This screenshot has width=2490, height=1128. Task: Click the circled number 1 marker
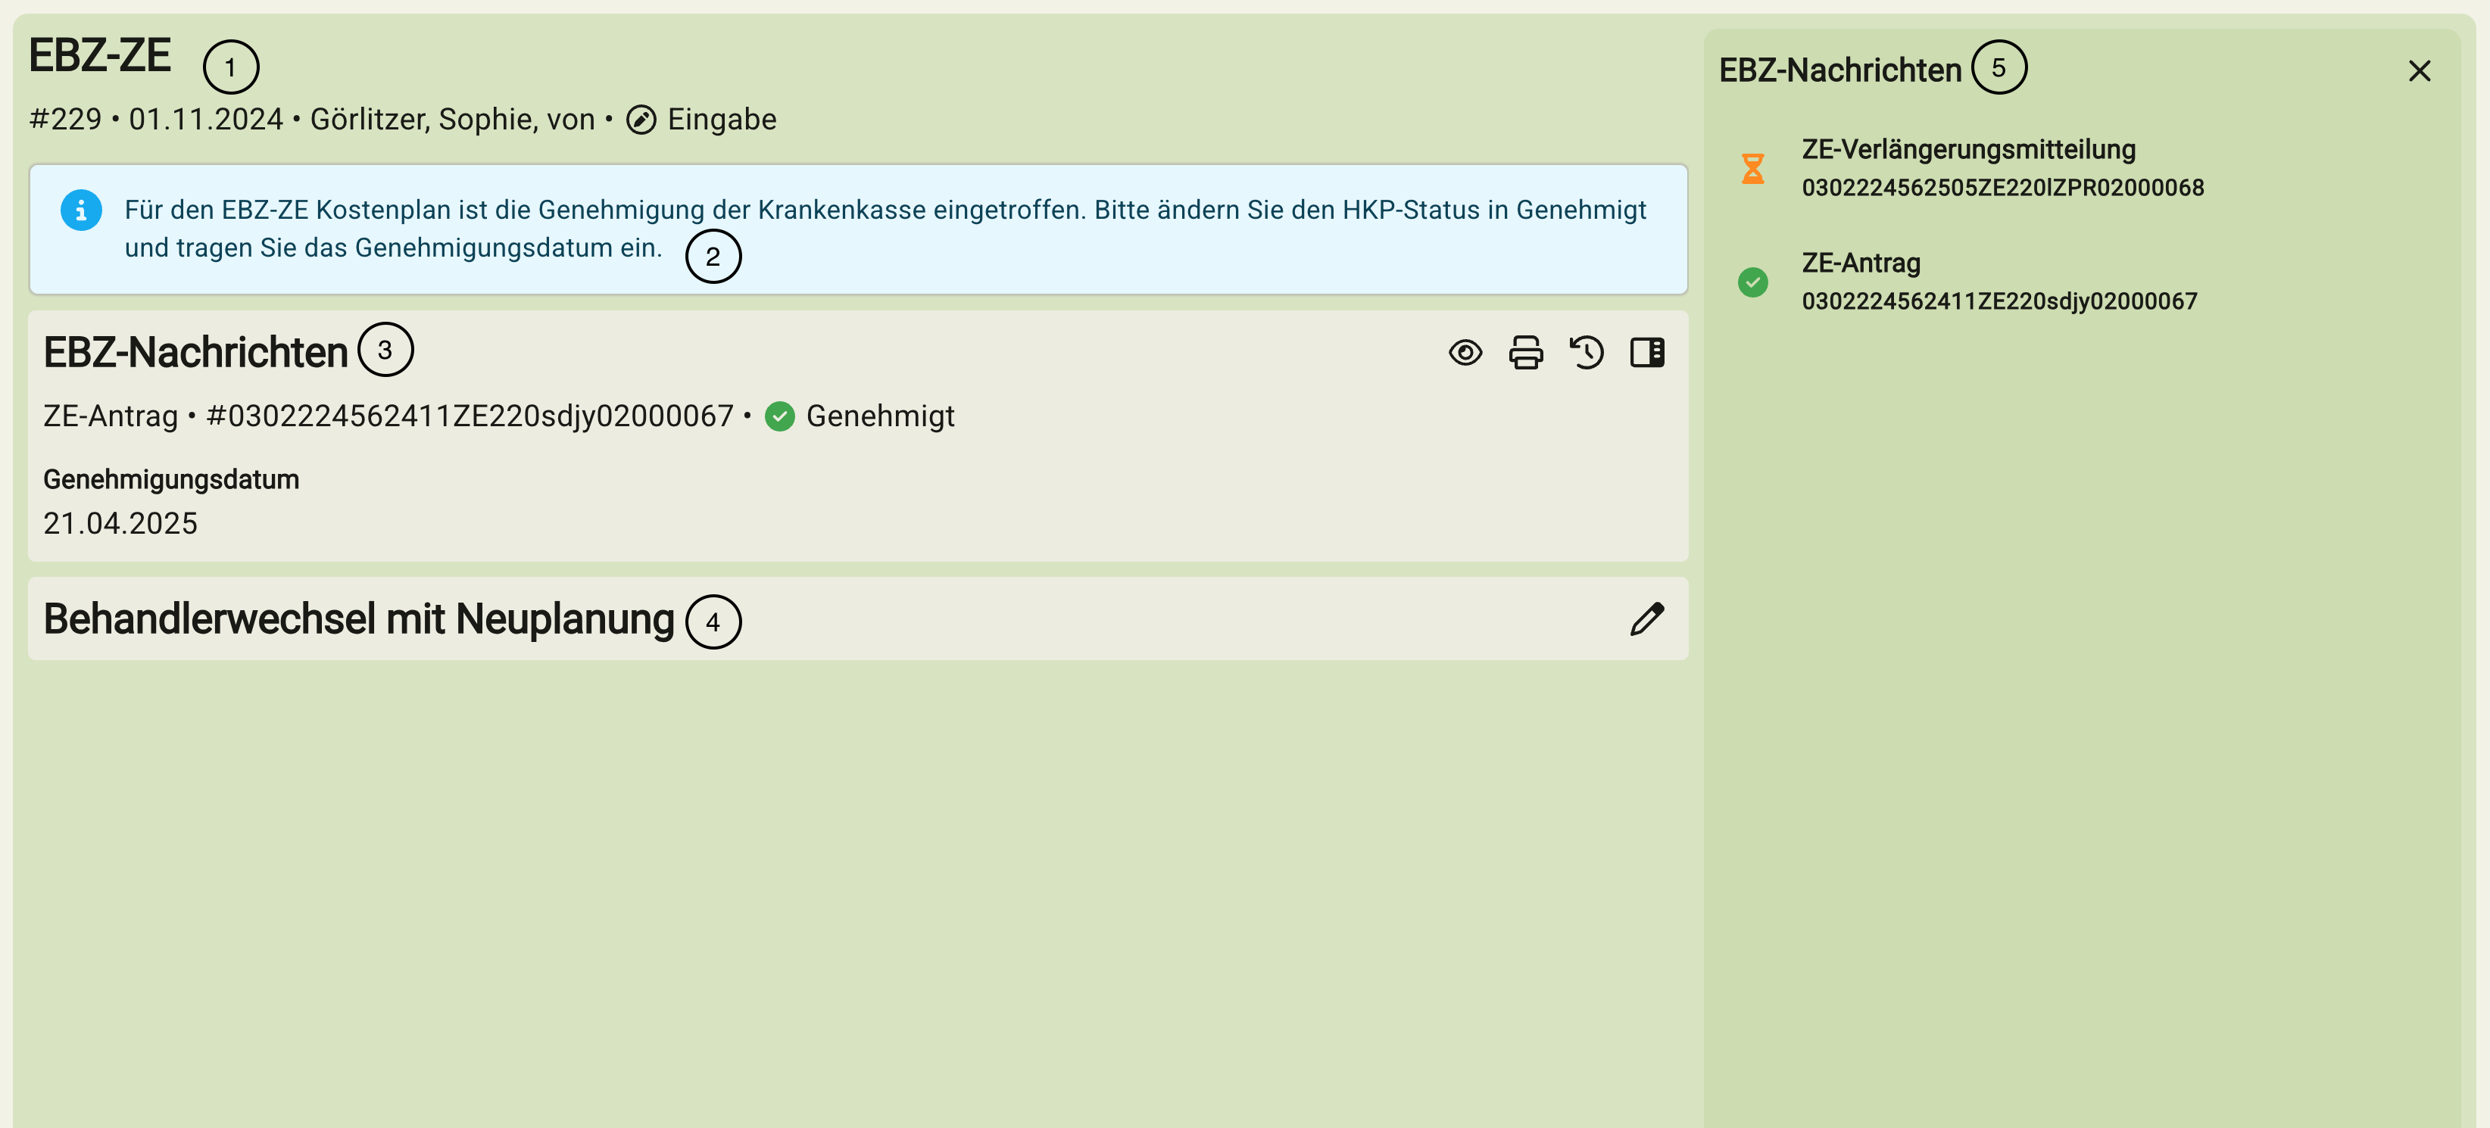tap(230, 67)
